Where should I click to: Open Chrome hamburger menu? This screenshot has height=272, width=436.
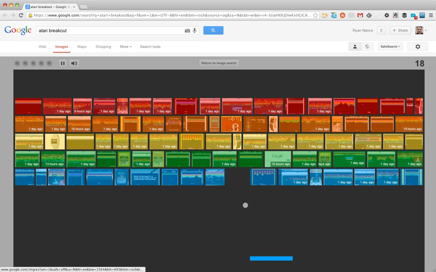(431, 15)
